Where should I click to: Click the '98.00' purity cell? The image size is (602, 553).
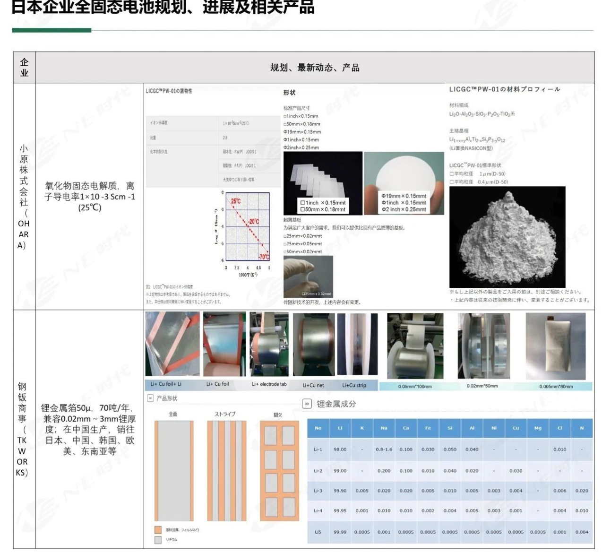tap(340, 449)
